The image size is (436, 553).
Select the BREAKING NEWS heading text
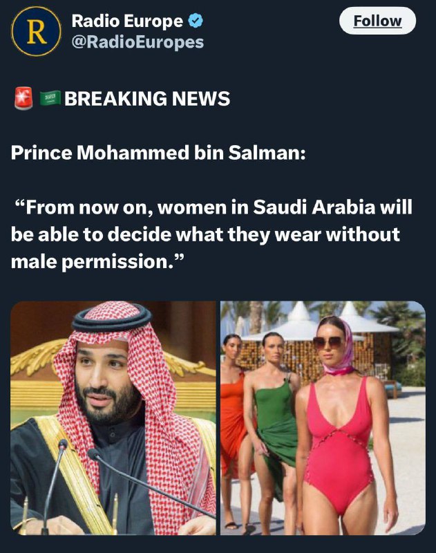(x=147, y=98)
